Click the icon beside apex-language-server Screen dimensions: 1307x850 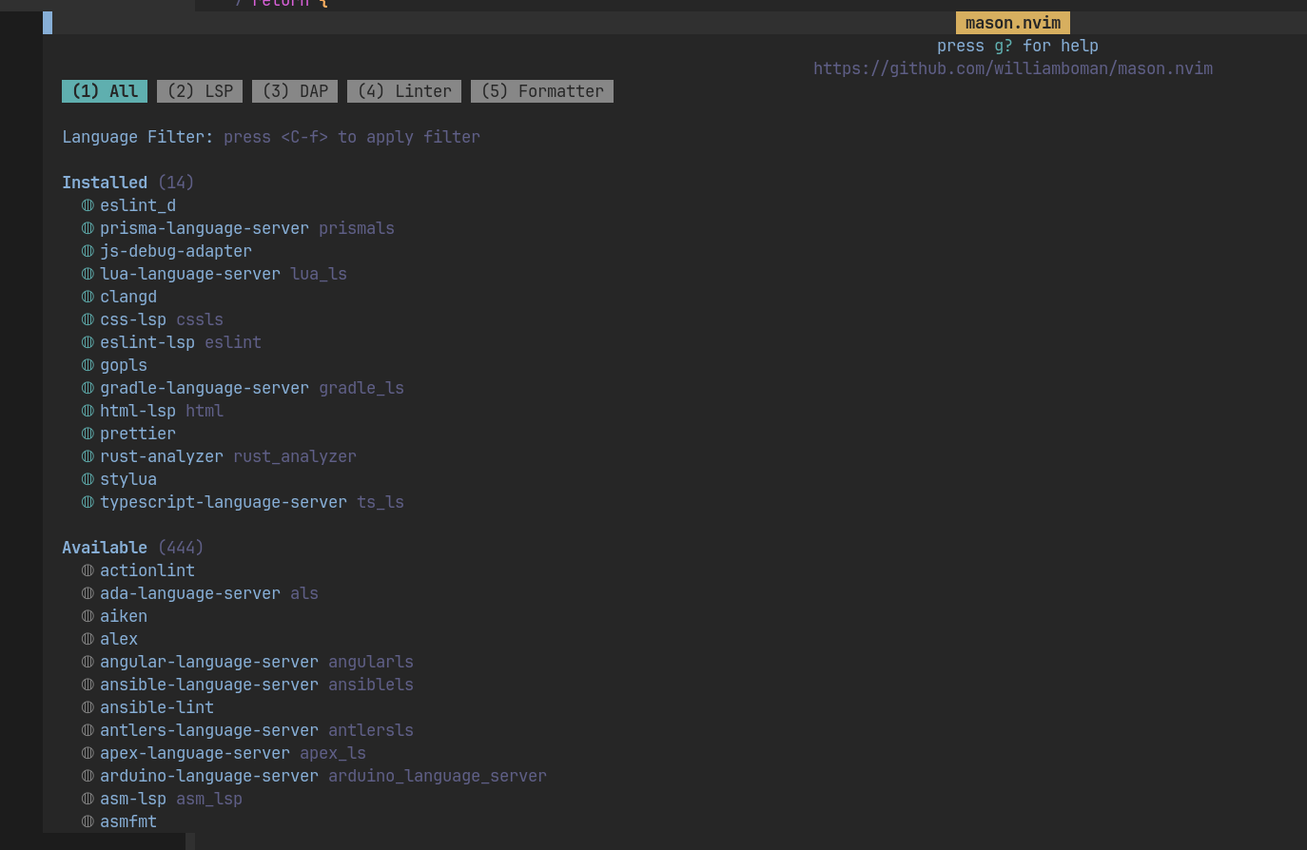point(88,753)
